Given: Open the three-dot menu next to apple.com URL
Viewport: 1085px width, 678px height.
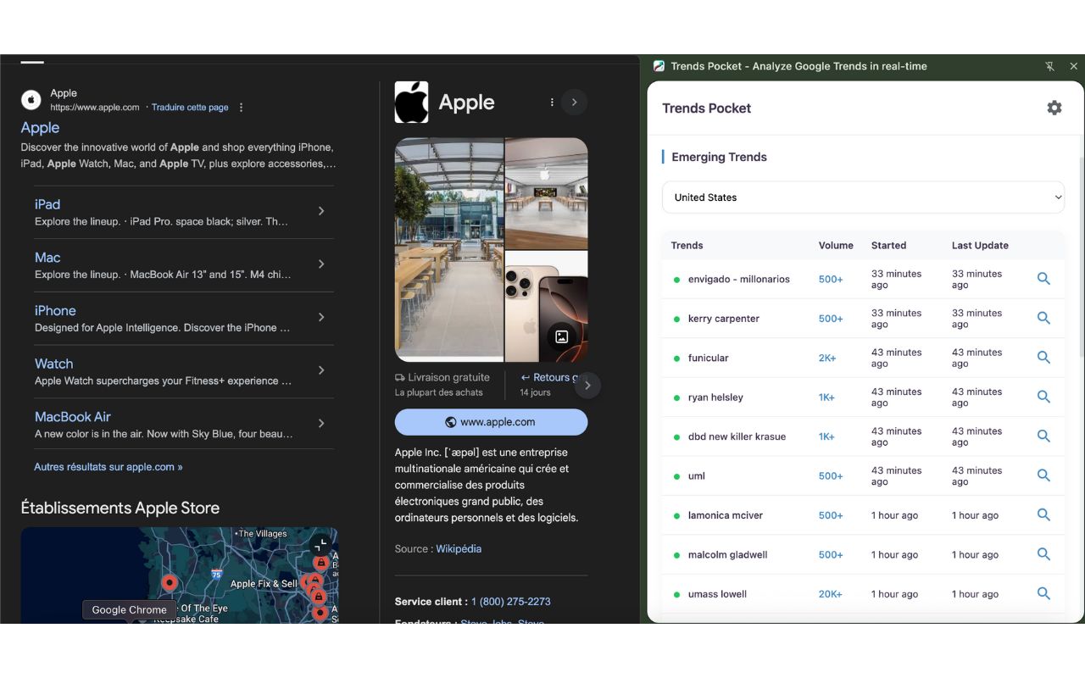Looking at the screenshot, I should [241, 108].
